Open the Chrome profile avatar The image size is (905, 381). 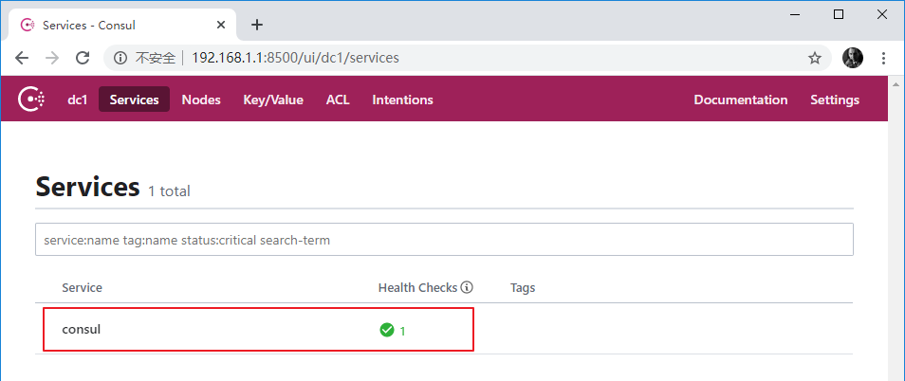pos(853,58)
